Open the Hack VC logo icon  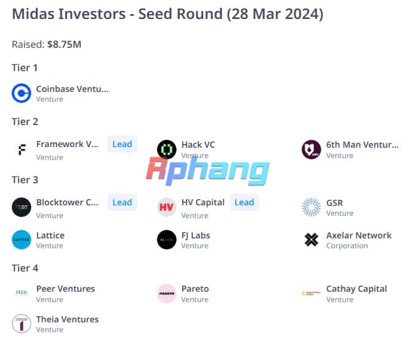point(167,150)
